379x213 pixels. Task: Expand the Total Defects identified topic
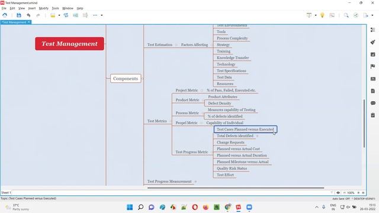point(257,136)
